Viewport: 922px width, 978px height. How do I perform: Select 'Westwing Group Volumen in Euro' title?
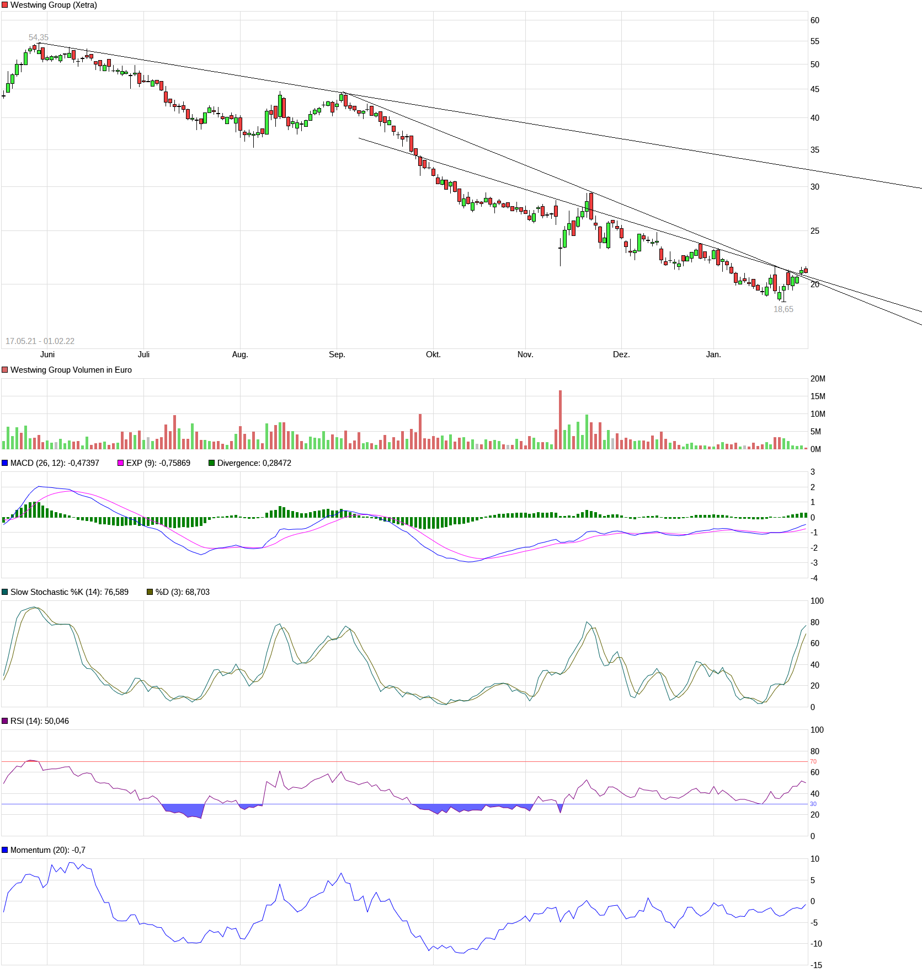[71, 370]
